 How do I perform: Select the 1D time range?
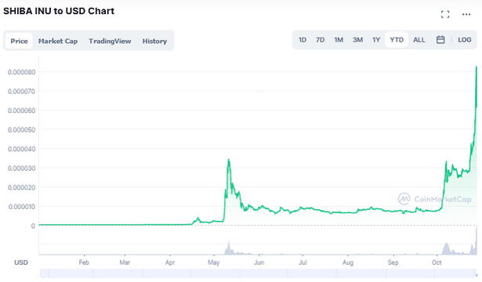(x=303, y=40)
